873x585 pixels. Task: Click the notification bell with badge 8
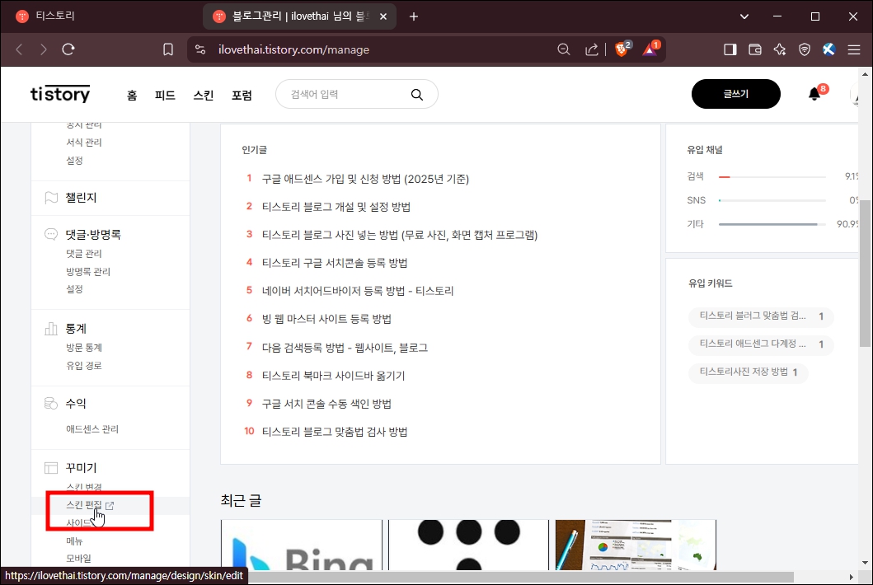(814, 93)
